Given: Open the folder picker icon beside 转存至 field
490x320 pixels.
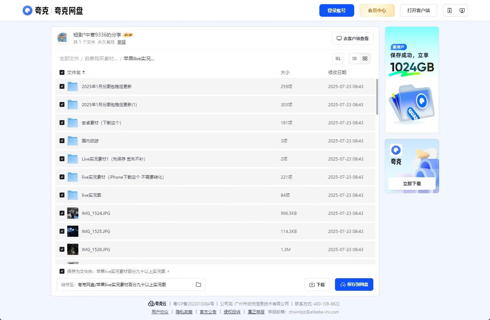Looking at the screenshot, I should (199, 284).
